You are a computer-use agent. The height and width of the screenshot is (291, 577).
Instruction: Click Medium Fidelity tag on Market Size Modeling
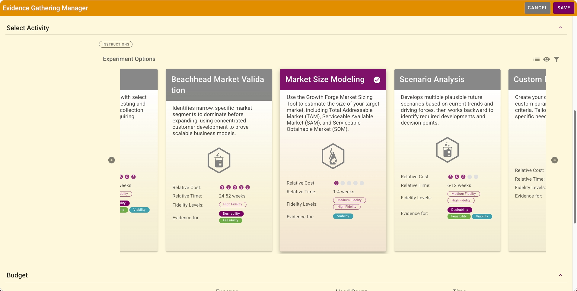pos(349,200)
